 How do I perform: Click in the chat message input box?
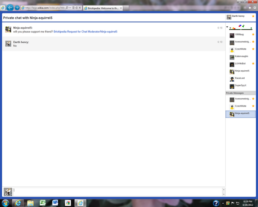[118, 192]
